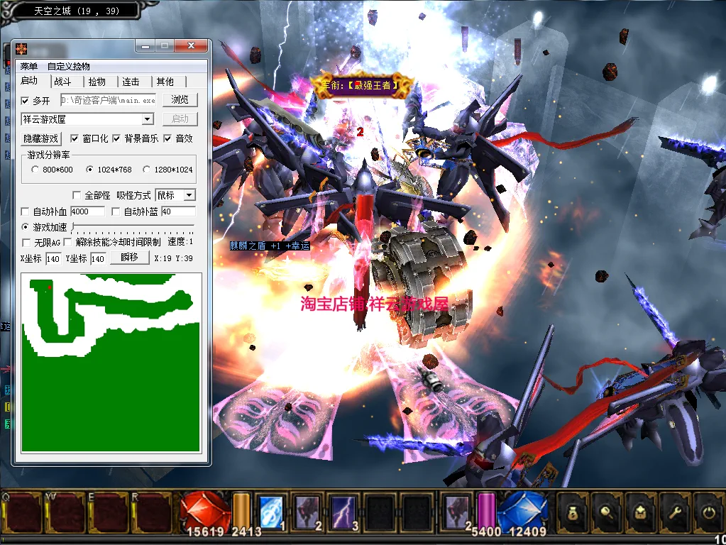The image size is (726, 545).
Task: Click the 瞬移 teleport button
Action: click(x=129, y=258)
